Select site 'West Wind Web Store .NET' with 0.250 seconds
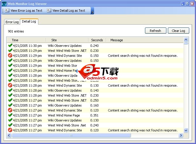Image resolution: width=196 pixels, height=144 pixels. click(67, 100)
